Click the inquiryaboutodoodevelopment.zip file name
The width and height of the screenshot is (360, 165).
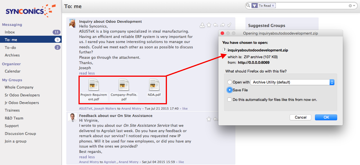(x=258, y=50)
